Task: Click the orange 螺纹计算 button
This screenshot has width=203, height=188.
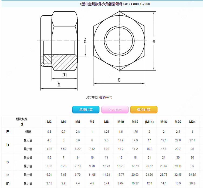Action: click(144, 110)
